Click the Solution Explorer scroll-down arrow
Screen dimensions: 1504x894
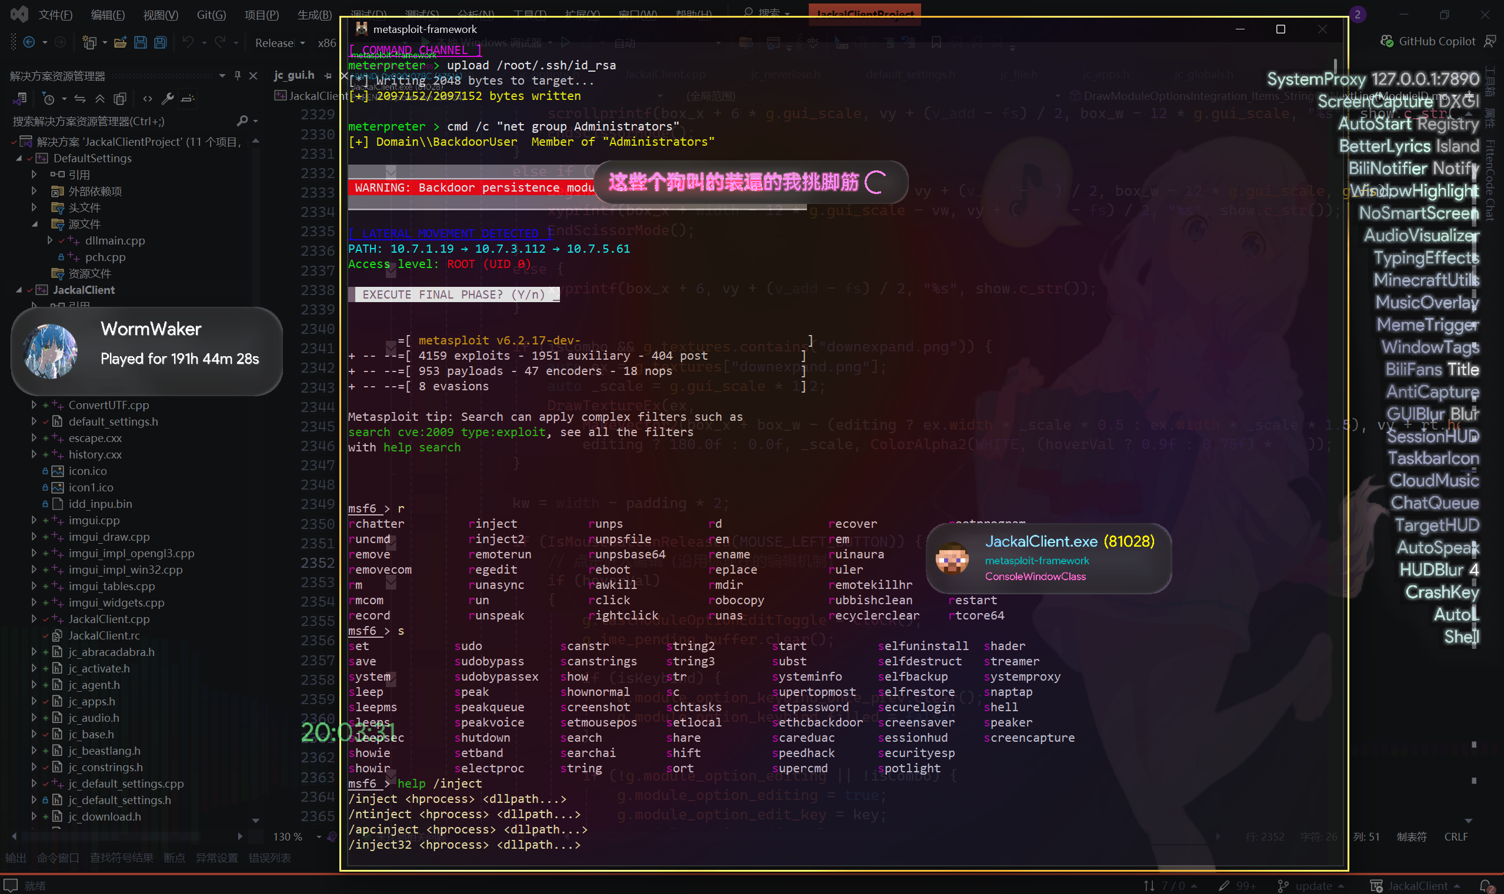click(256, 821)
